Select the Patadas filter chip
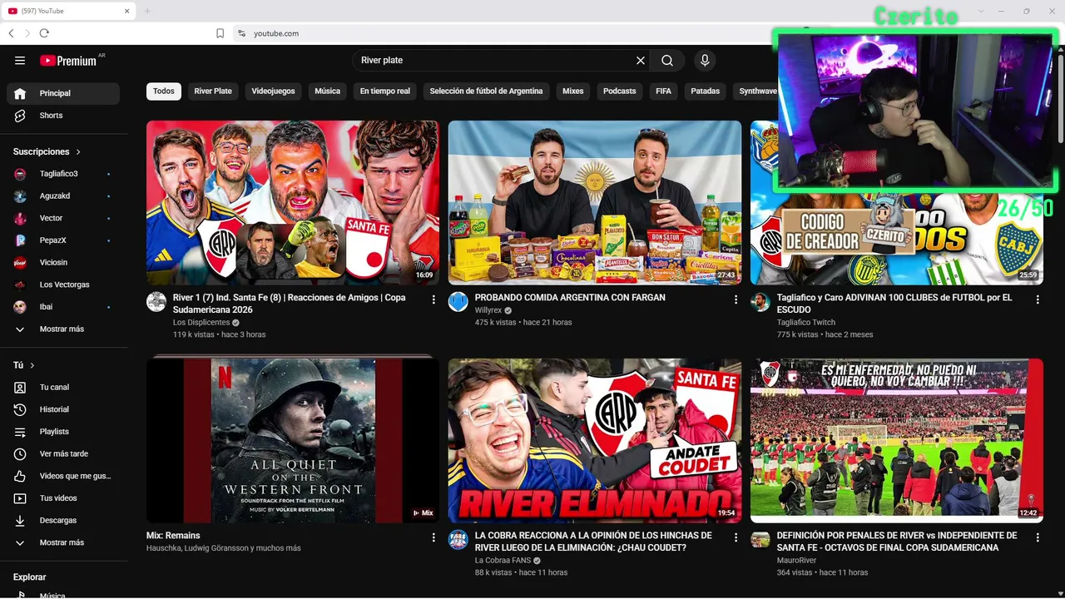 coord(705,92)
